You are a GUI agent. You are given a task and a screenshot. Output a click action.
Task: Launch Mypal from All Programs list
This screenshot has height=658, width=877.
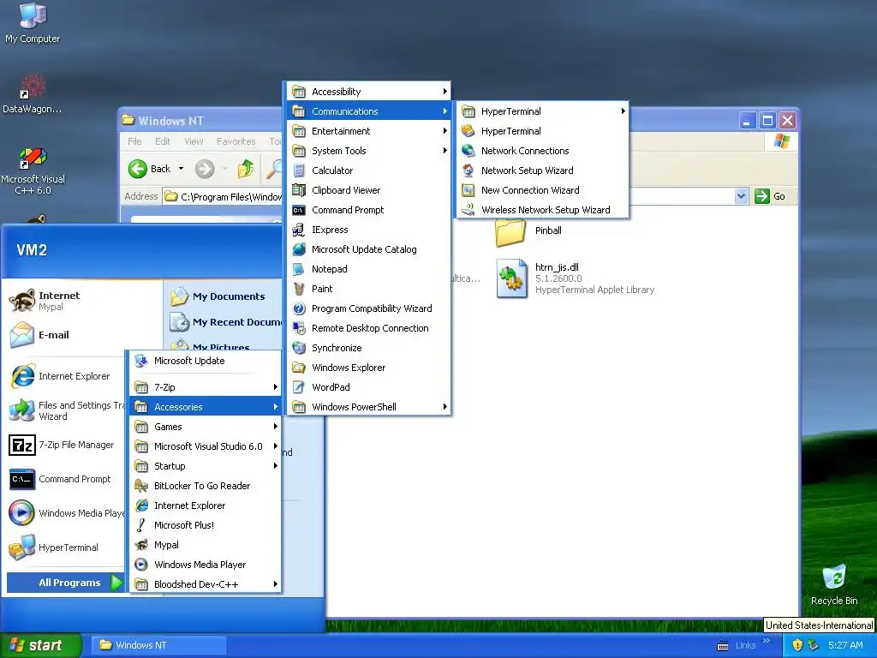(x=205, y=544)
